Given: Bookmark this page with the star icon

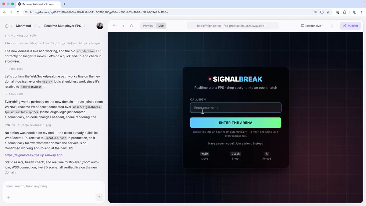Looking at the screenshot, I should [x=328, y=12].
